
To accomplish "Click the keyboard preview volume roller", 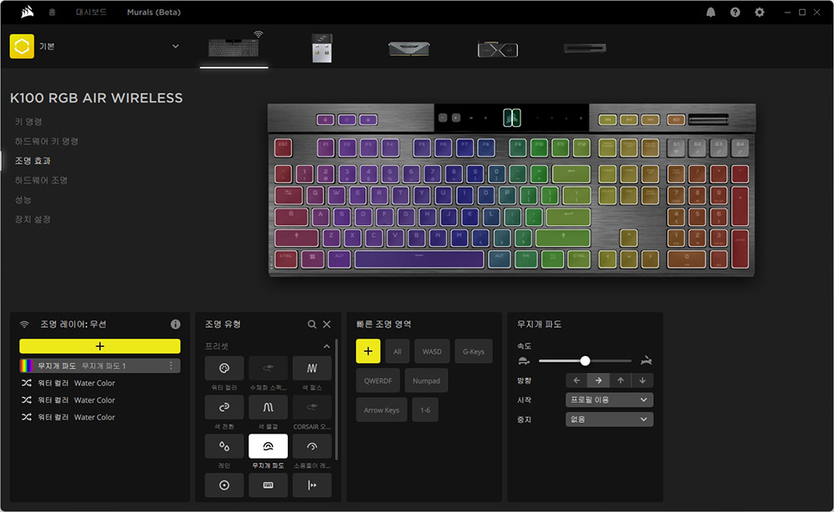I will (x=708, y=119).
